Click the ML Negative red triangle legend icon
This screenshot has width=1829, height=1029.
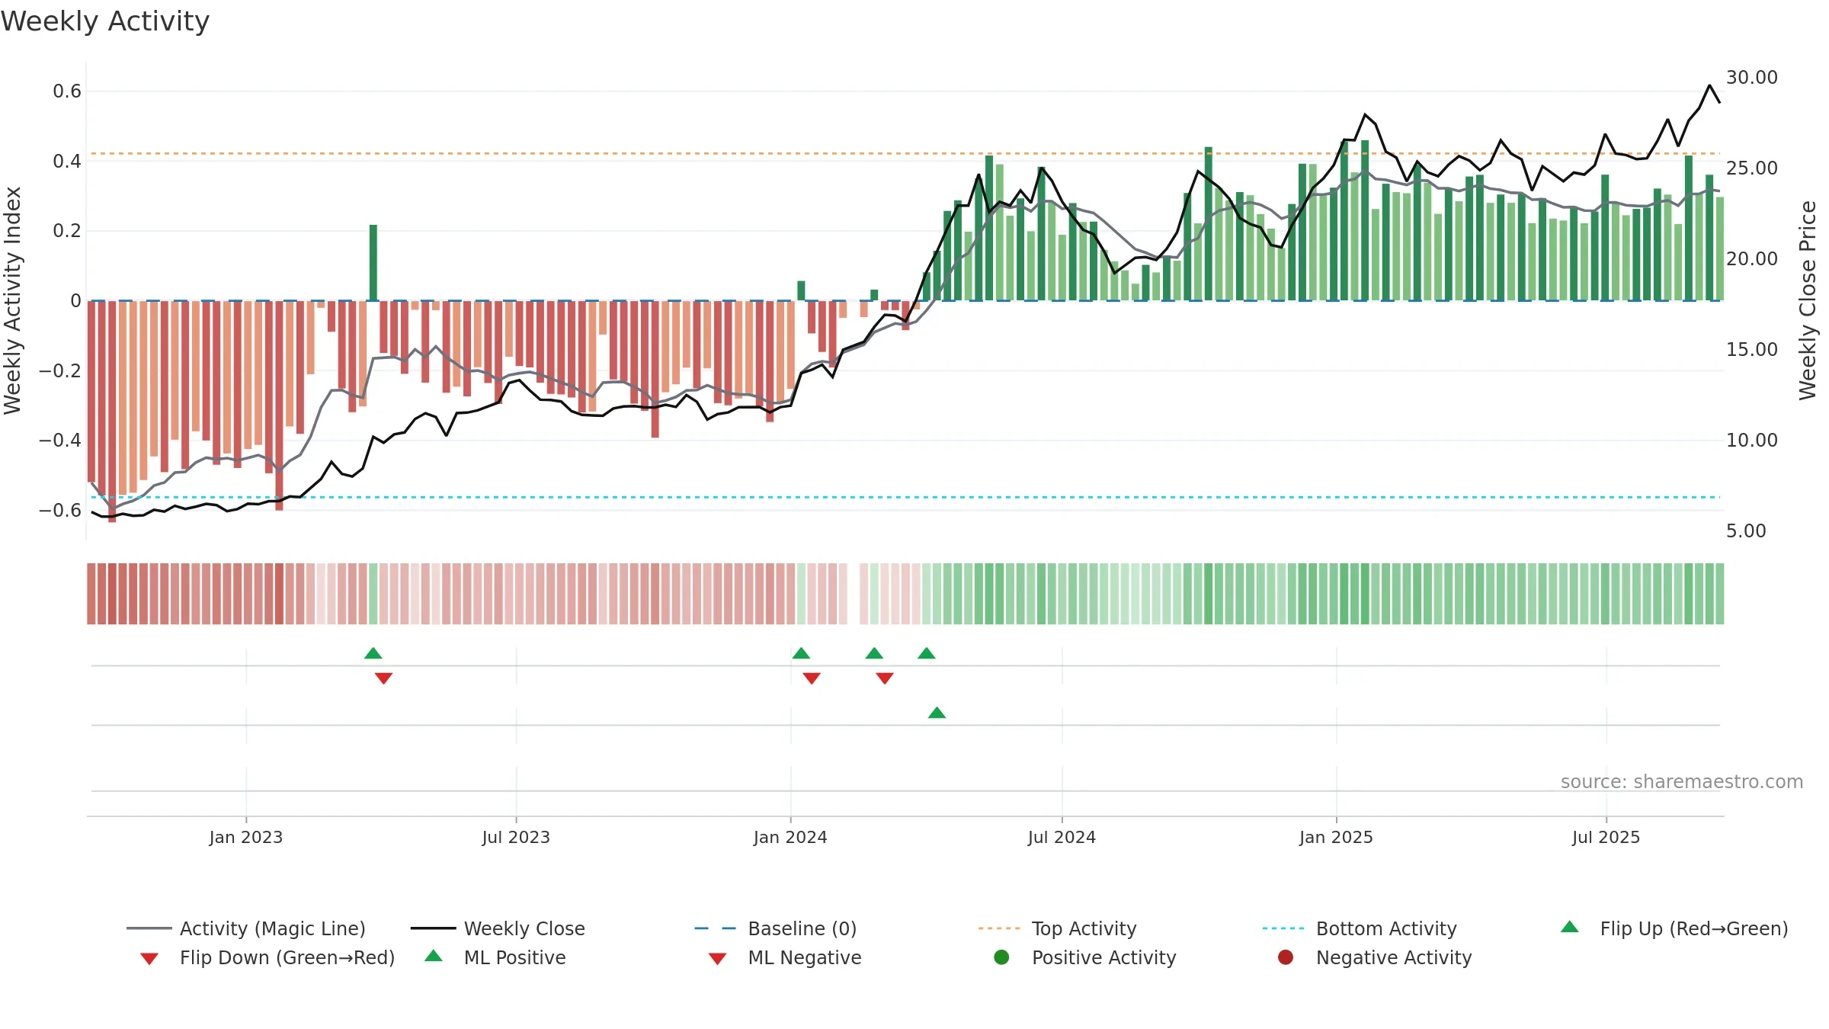(717, 959)
